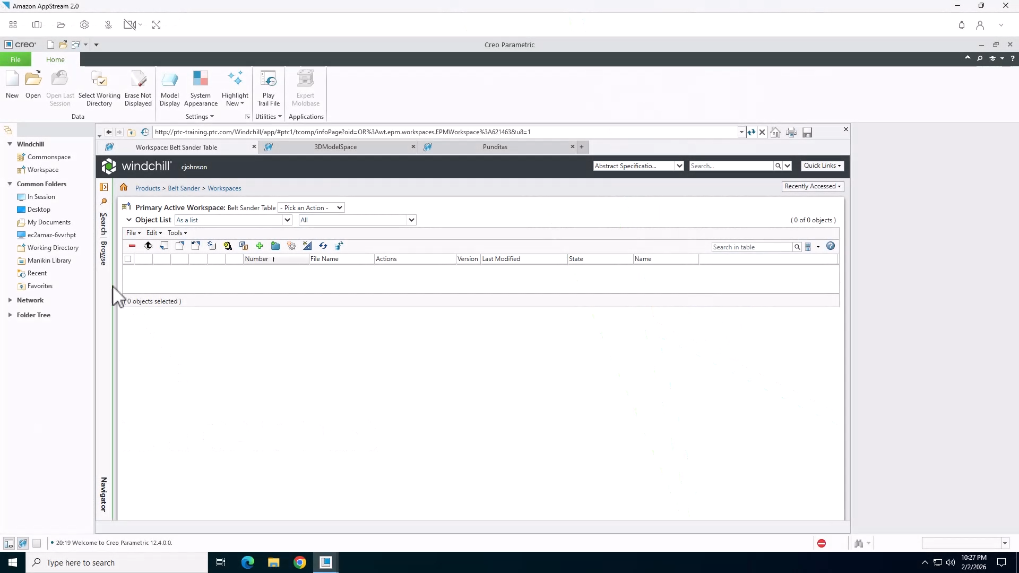Open Manikin Library folder

coord(49,261)
